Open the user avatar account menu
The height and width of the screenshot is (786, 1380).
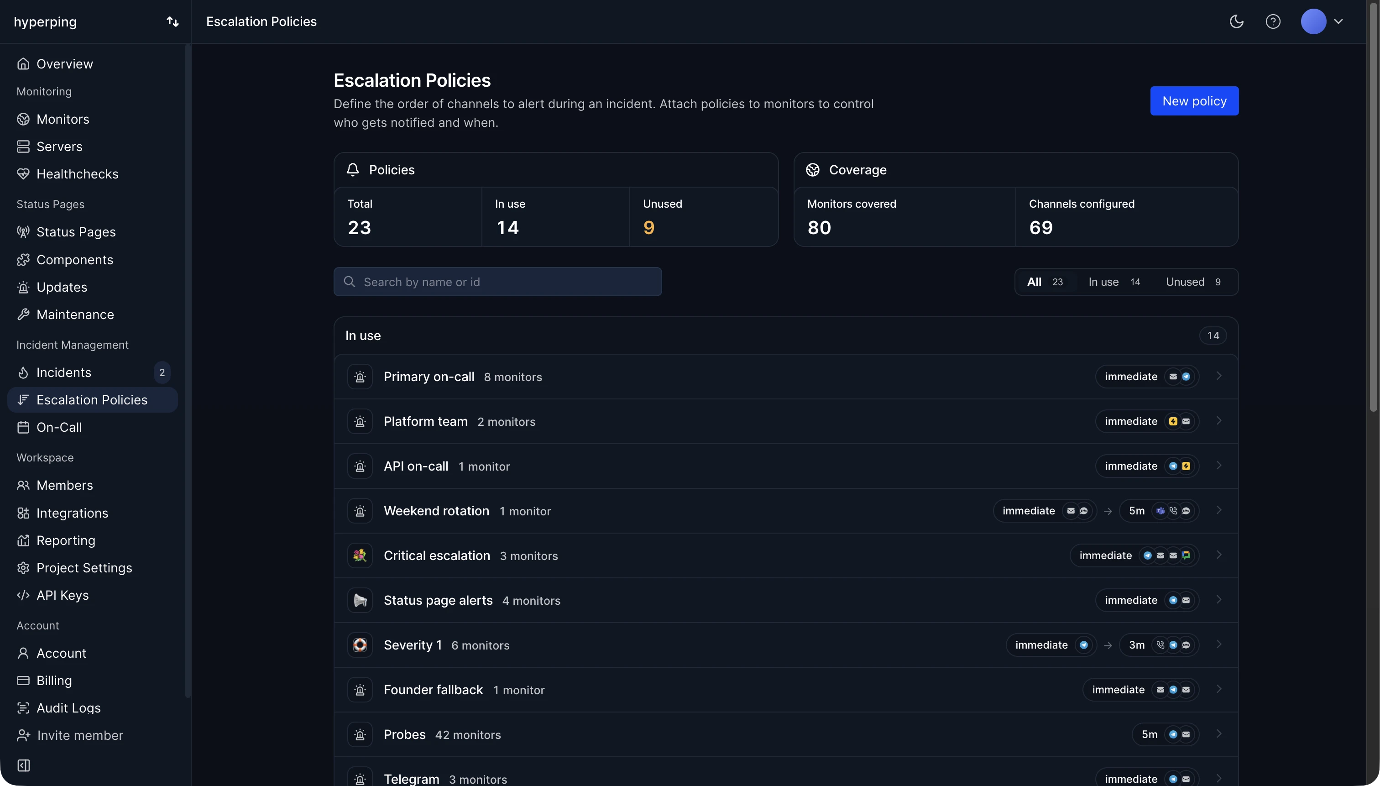(1322, 21)
